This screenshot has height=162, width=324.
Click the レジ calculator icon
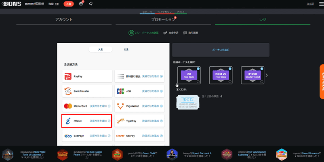[130, 33]
